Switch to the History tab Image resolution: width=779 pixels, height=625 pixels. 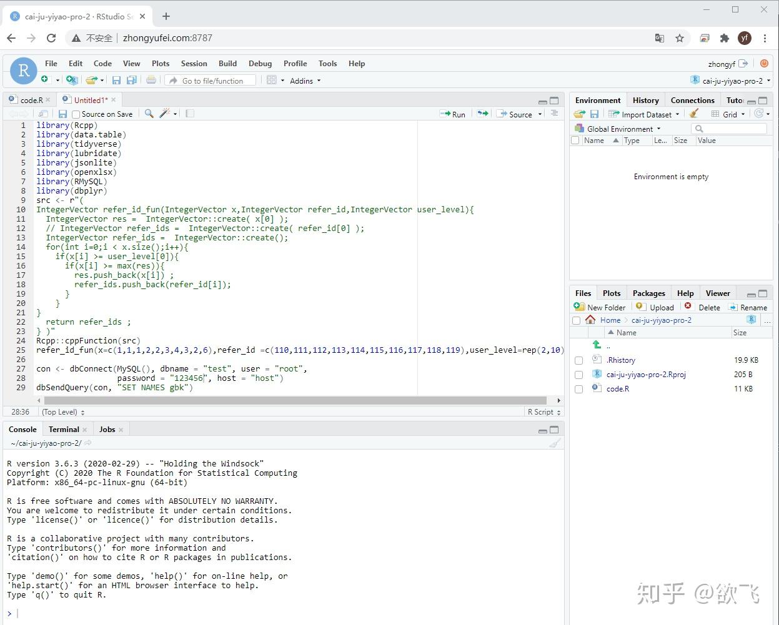[x=645, y=100]
